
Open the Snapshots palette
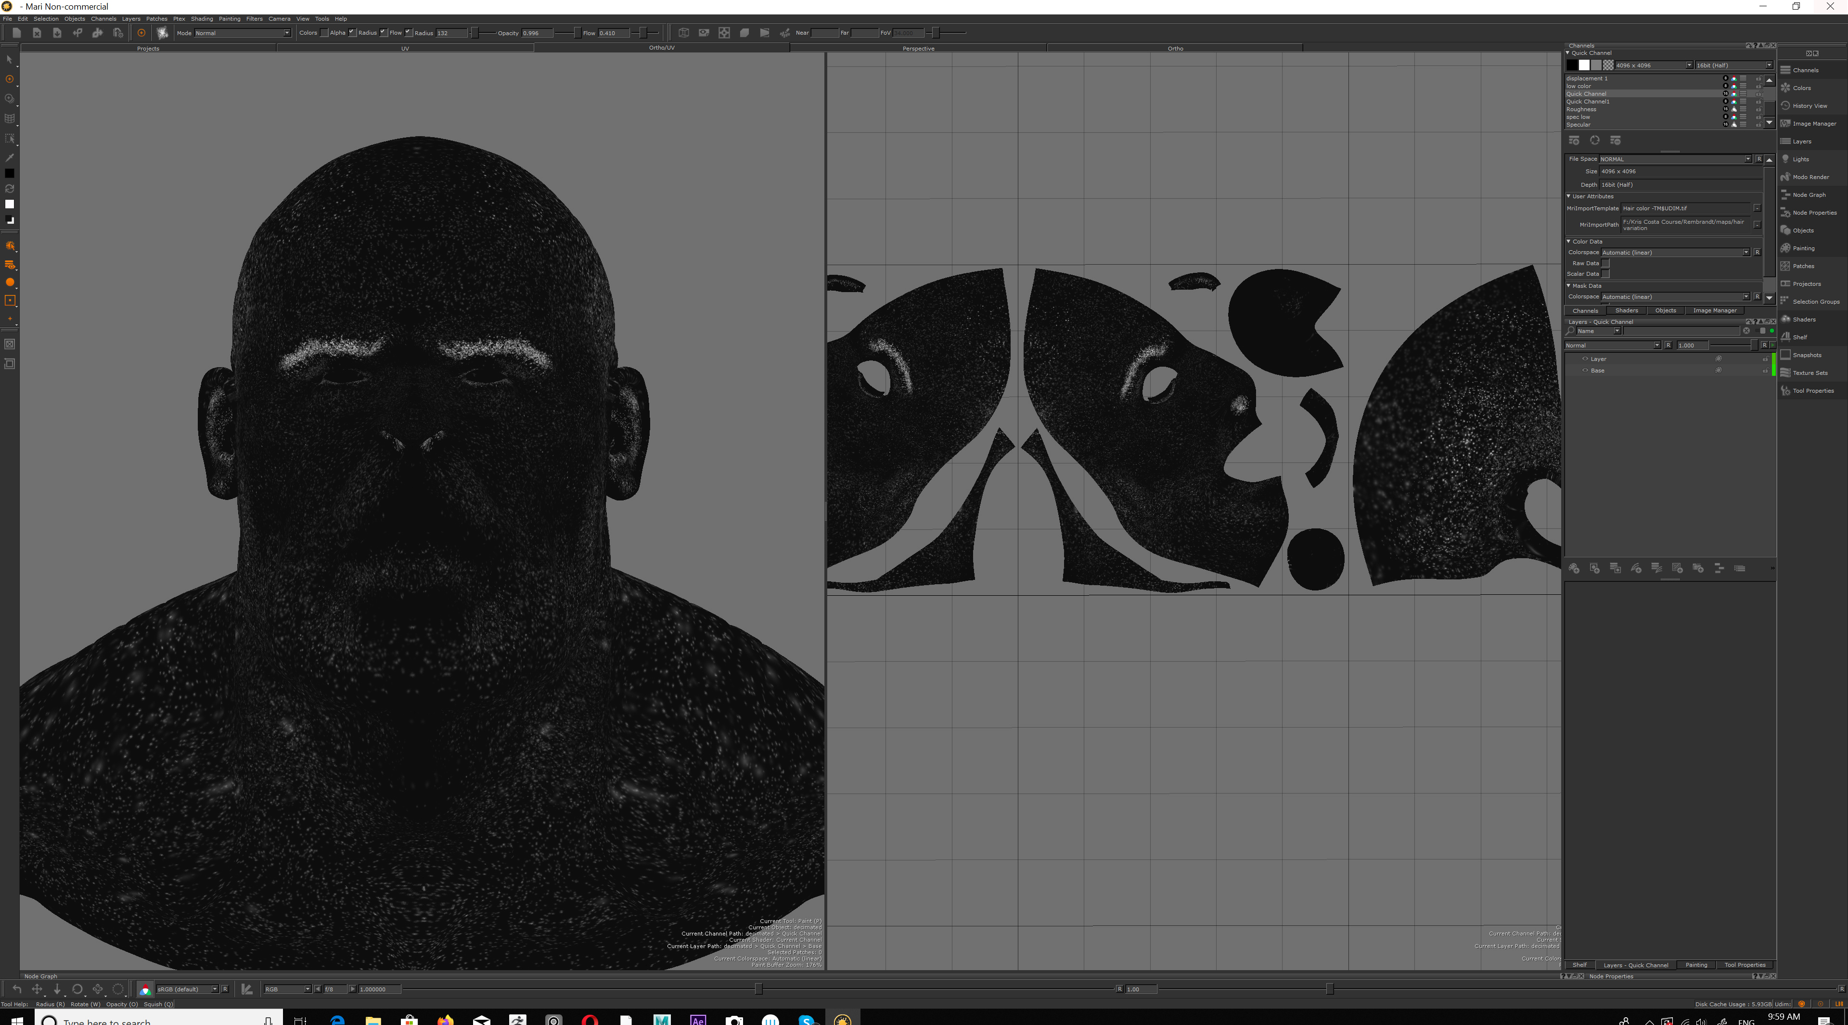[x=1807, y=355]
